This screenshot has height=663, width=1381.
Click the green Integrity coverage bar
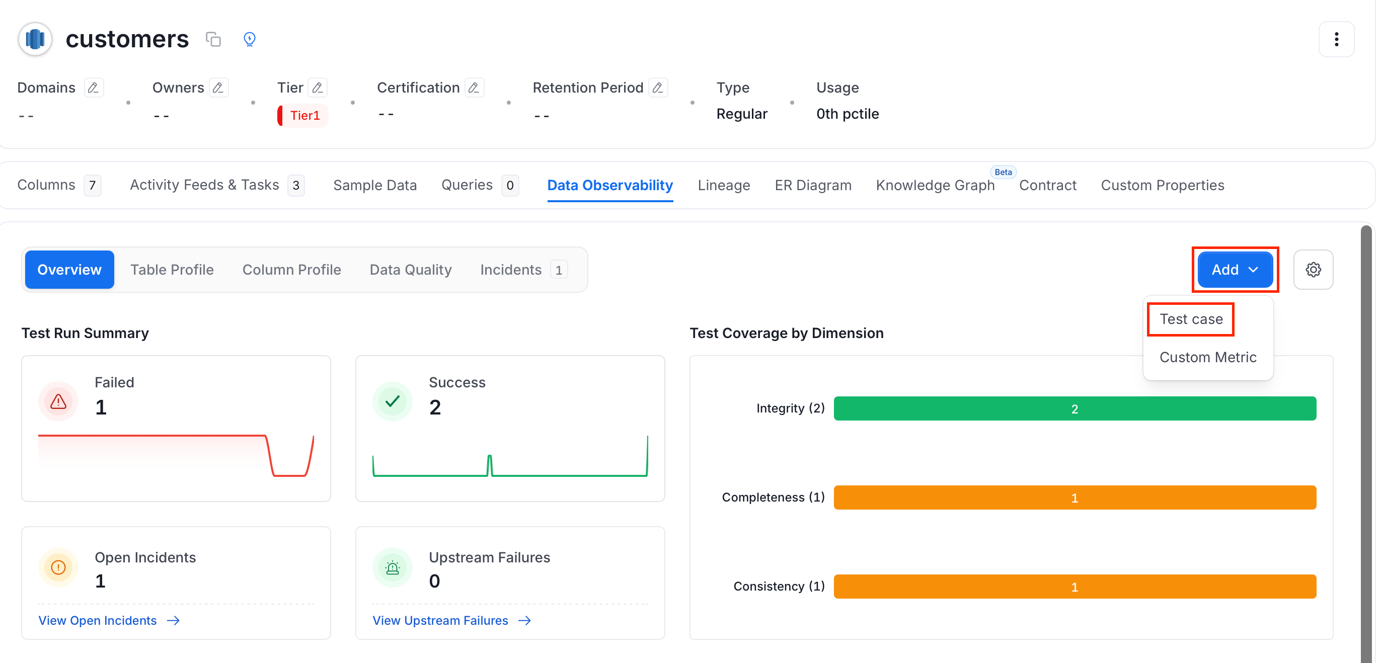[x=1075, y=409]
